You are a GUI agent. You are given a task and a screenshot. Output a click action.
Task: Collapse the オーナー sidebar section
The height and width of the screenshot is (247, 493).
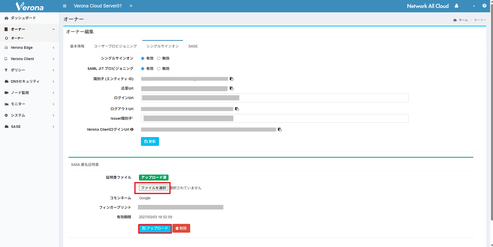tap(54, 29)
